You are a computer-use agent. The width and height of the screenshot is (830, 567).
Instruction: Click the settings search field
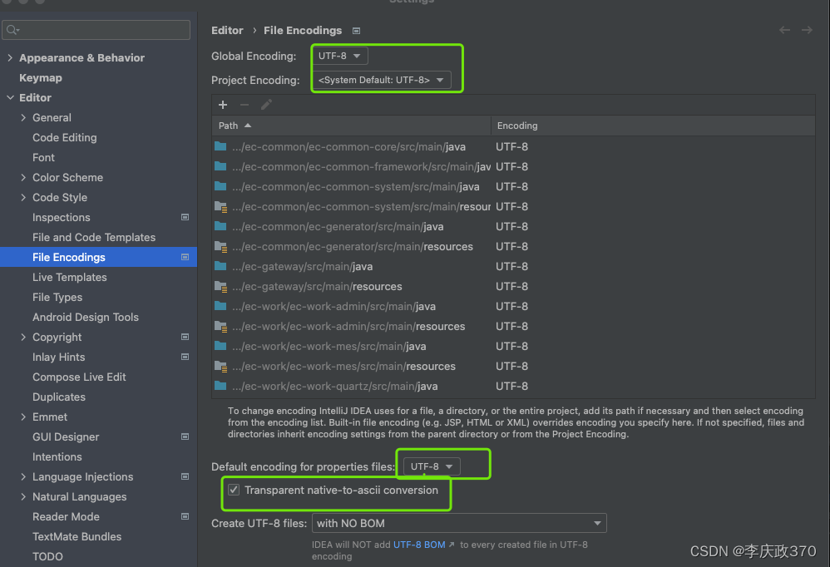tap(96, 30)
